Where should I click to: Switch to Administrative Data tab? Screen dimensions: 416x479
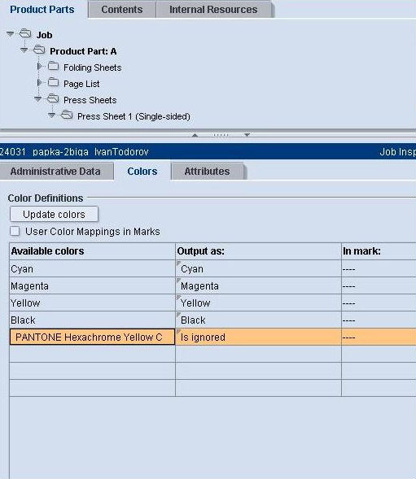55,172
